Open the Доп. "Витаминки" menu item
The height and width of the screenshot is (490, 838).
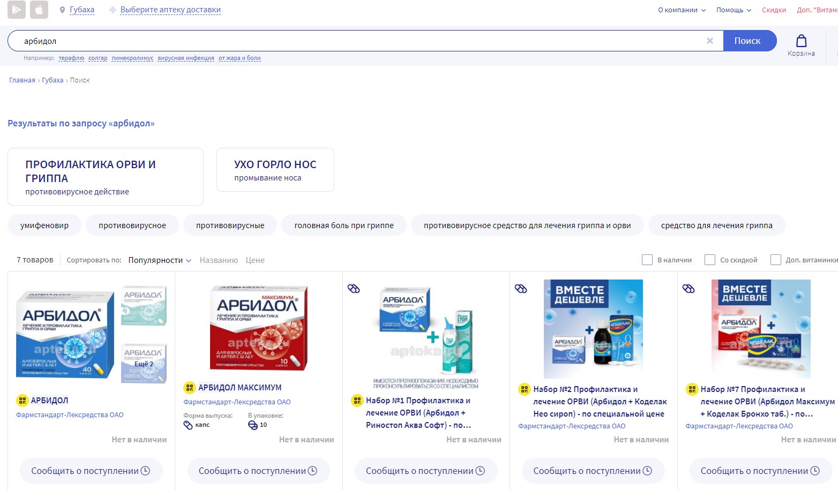click(x=817, y=10)
